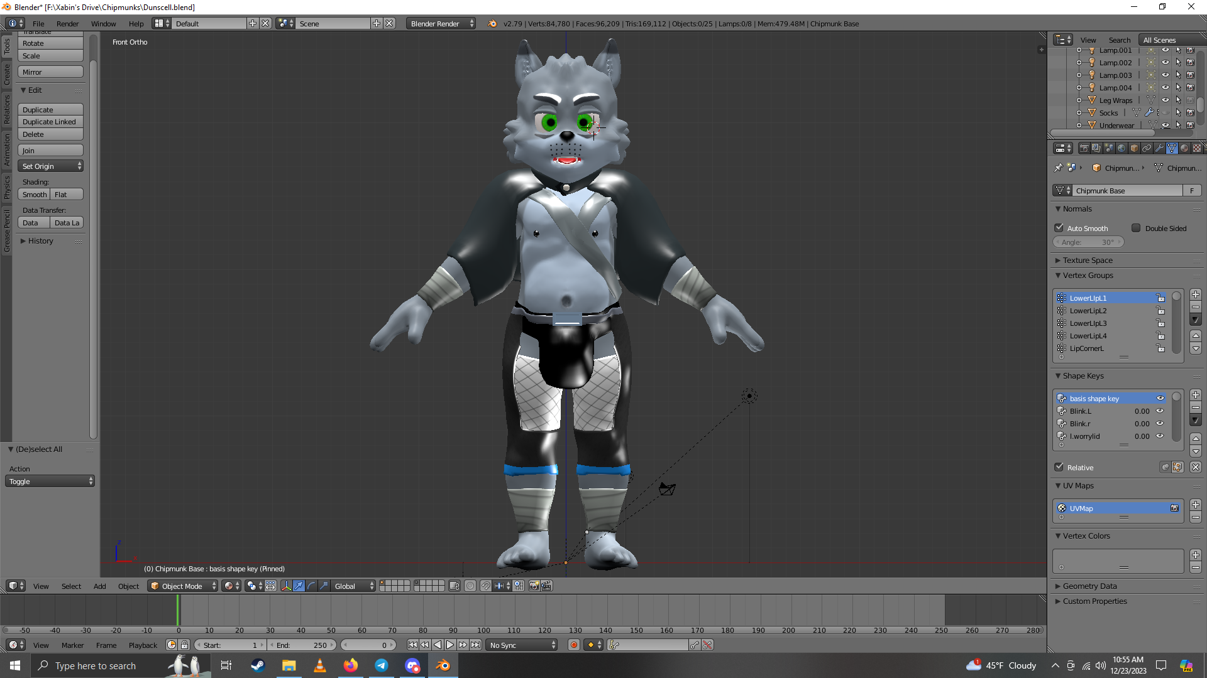Open the Material properties tab
Image resolution: width=1207 pixels, height=678 pixels.
(1184, 148)
